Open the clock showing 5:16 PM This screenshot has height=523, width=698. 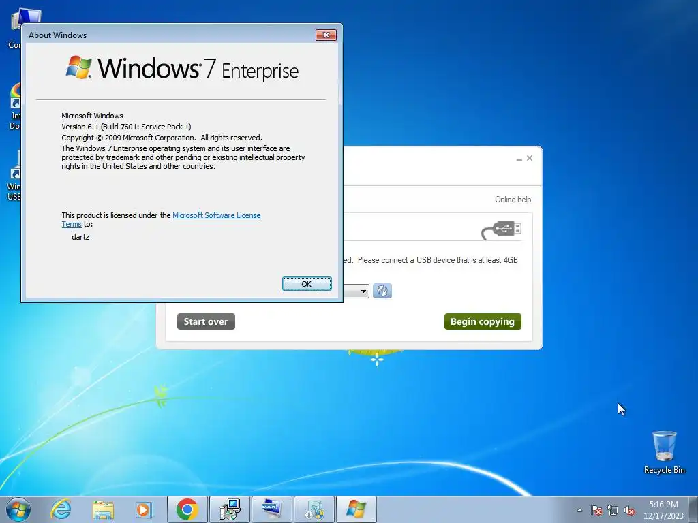click(663, 510)
